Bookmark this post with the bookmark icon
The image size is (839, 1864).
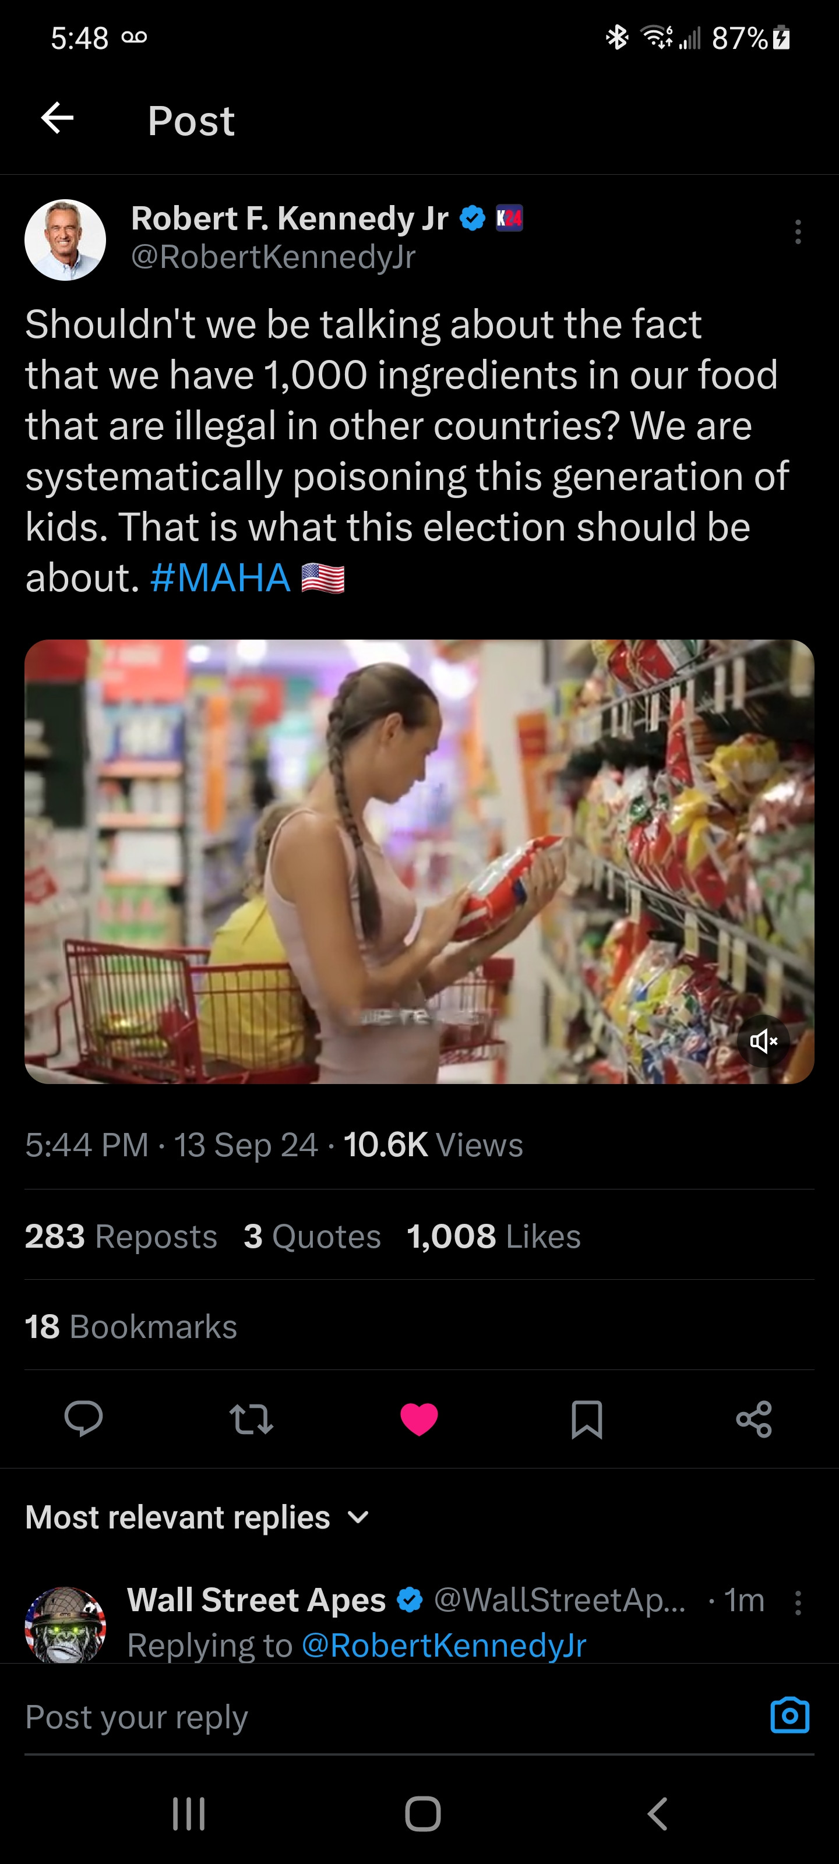coord(586,1418)
